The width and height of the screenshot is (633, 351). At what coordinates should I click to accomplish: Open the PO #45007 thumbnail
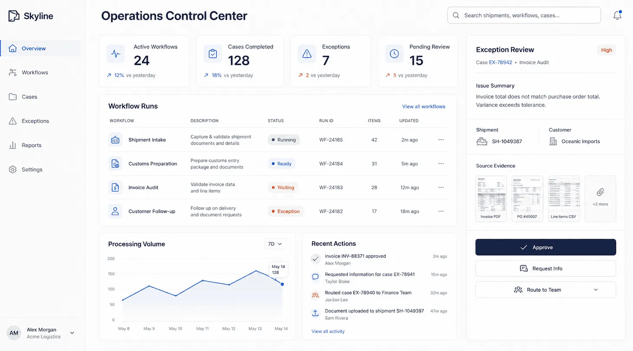pos(527,199)
